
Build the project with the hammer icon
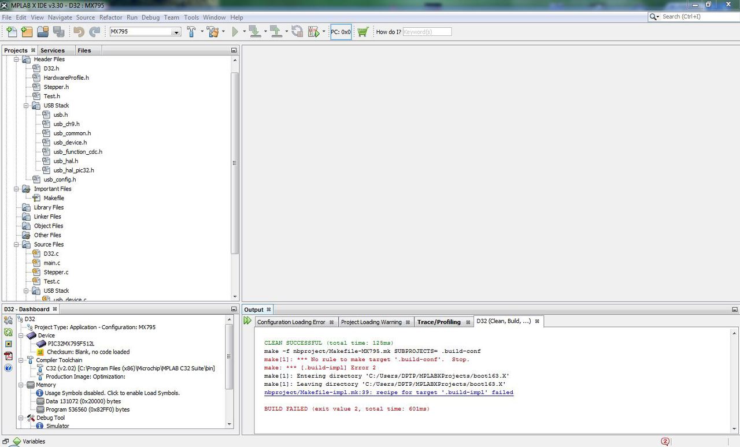pyautogui.click(x=191, y=32)
